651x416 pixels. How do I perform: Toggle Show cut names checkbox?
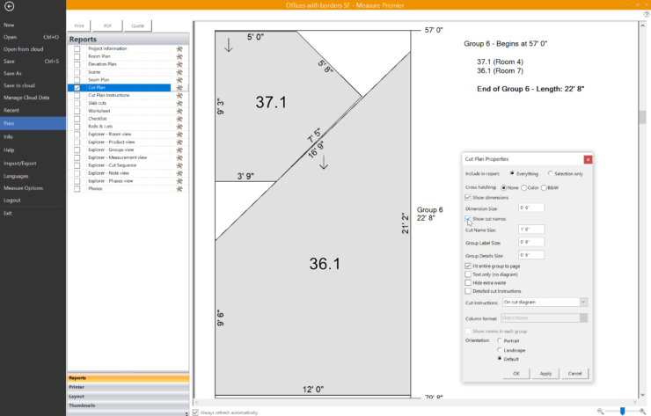coord(468,219)
